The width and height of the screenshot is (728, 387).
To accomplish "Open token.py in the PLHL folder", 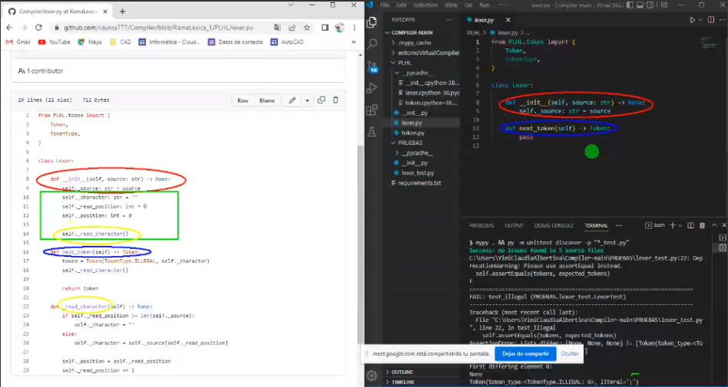I will pos(412,133).
